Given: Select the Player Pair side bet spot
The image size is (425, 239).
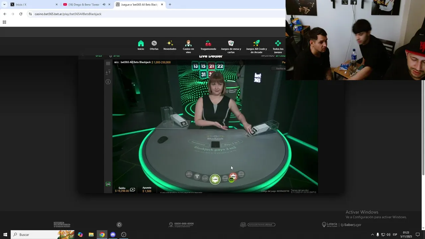Looking at the screenshot, I should tap(225, 178).
